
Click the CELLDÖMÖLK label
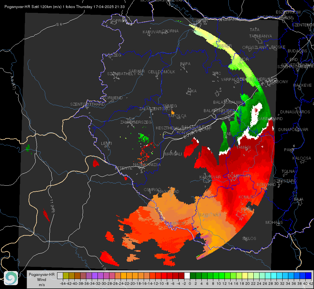point(161,72)
